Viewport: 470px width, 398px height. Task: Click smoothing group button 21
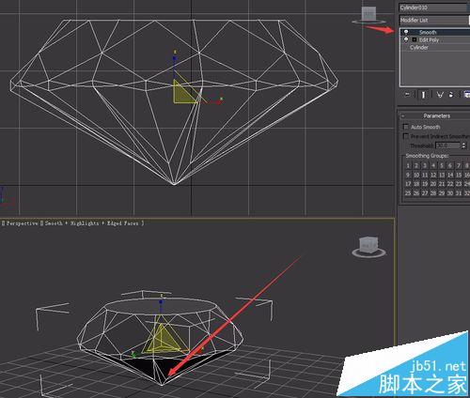(x=442, y=184)
